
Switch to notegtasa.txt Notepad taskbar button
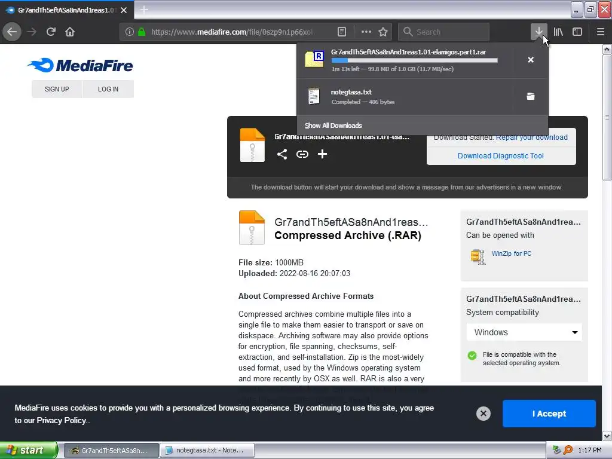point(207,450)
